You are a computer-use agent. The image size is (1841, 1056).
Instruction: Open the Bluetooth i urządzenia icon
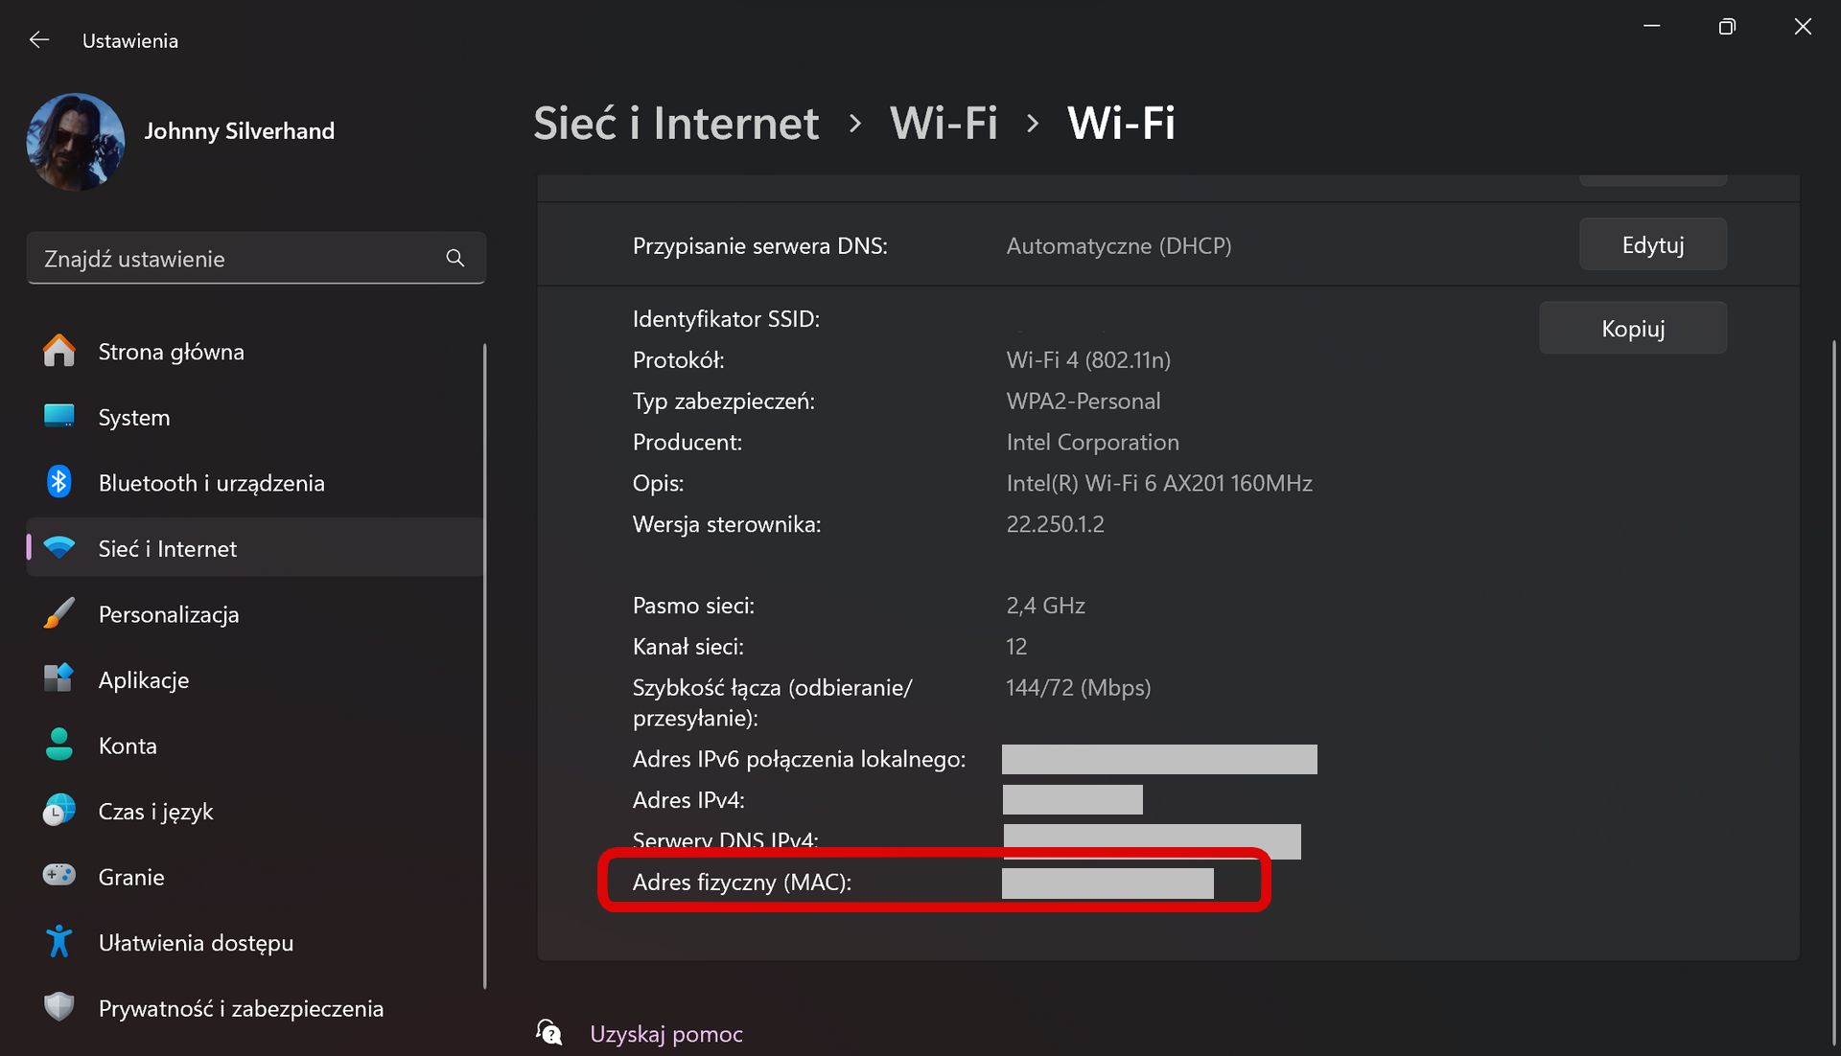click(x=58, y=482)
